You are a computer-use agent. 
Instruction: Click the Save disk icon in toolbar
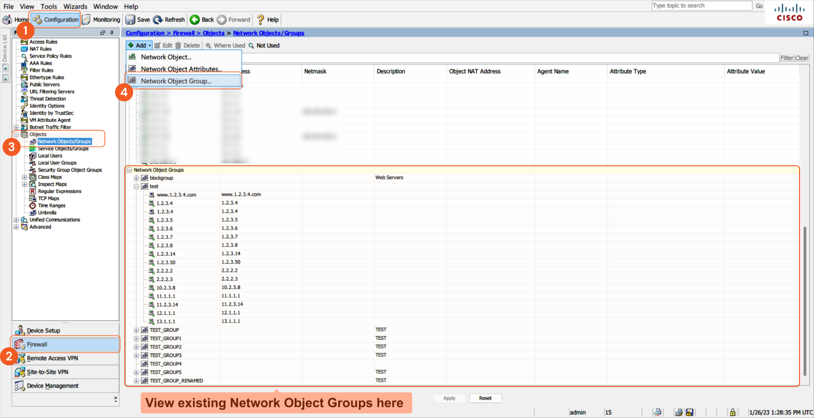[130, 19]
